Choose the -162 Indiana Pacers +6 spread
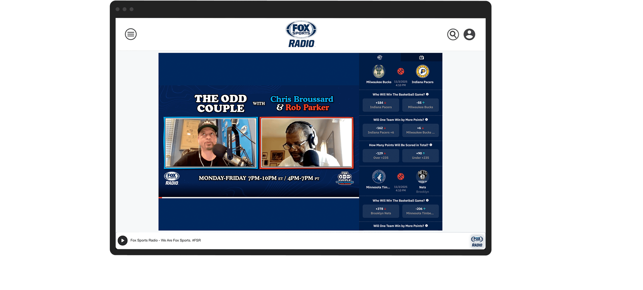The image size is (643, 290). (x=381, y=130)
